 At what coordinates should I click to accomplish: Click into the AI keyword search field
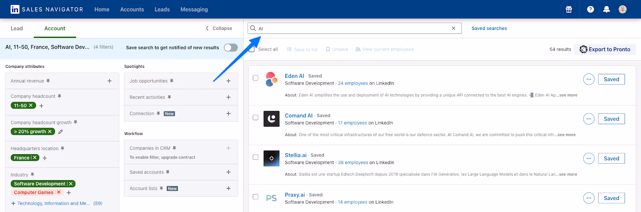[x=355, y=28]
